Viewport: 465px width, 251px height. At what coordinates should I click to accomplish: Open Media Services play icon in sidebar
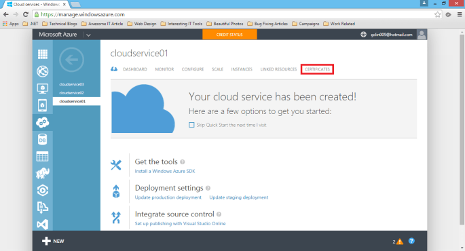coord(42,190)
